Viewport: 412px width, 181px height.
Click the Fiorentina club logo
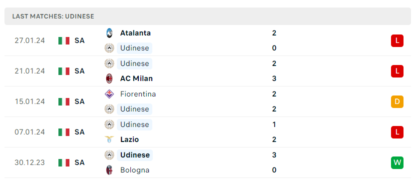pyautogui.click(x=109, y=94)
